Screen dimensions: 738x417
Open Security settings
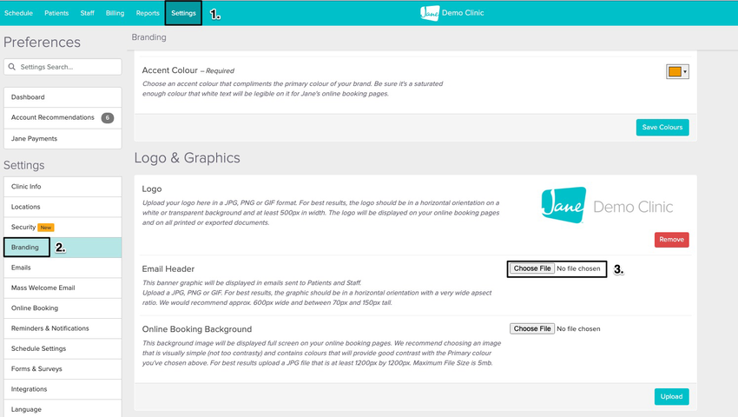tap(63, 227)
